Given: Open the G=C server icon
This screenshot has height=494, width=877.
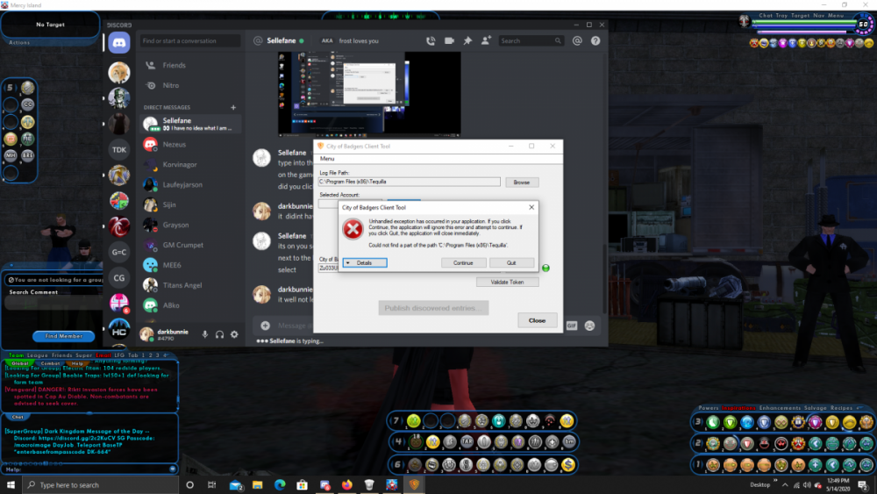Looking at the screenshot, I should 119,252.
